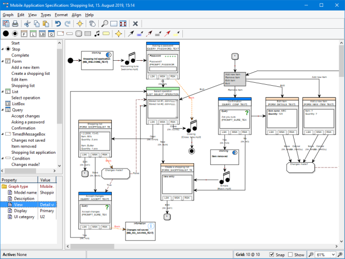Open the Graph menu
The height and width of the screenshot is (259, 345).
(8, 15)
